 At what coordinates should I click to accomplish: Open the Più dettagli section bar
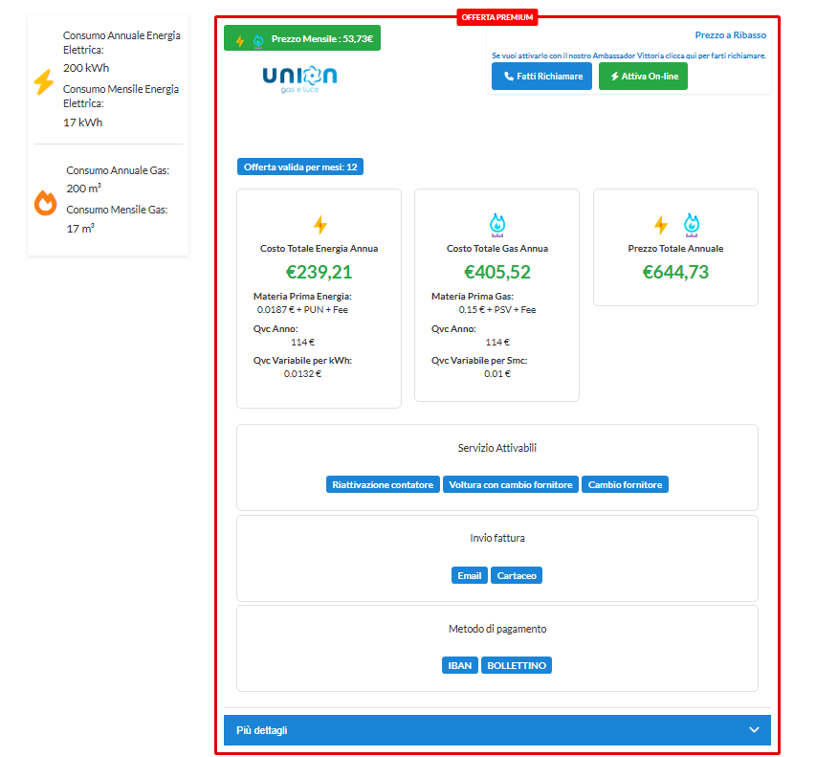pyautogui.click(x=497, y=729)
